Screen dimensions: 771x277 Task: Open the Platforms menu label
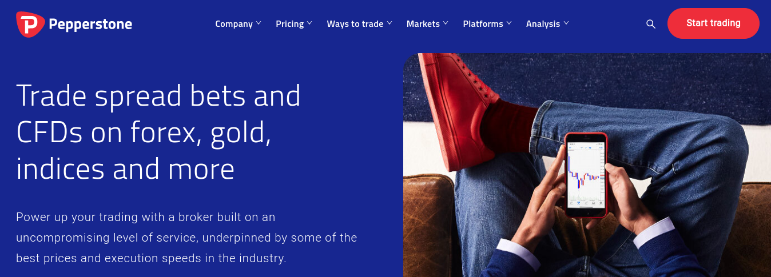pyautogui.click(x=483, y=24)
